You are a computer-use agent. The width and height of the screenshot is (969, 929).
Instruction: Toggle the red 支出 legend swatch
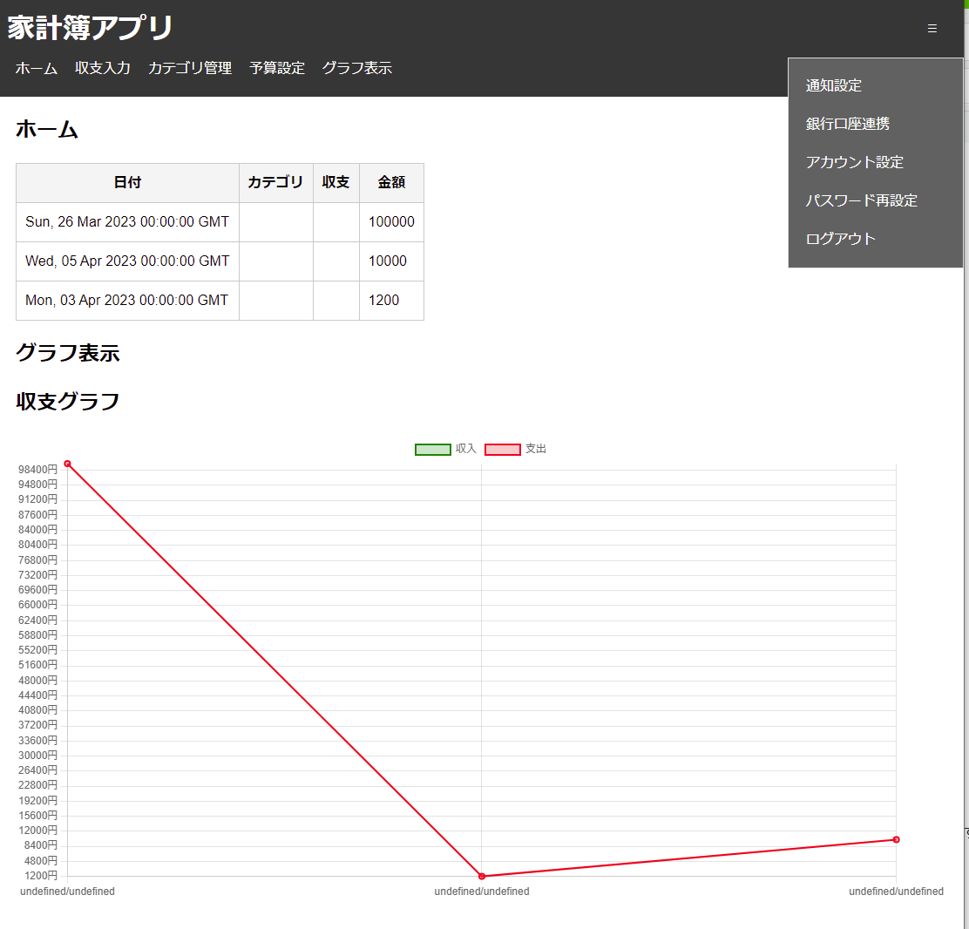pos(503,450)
